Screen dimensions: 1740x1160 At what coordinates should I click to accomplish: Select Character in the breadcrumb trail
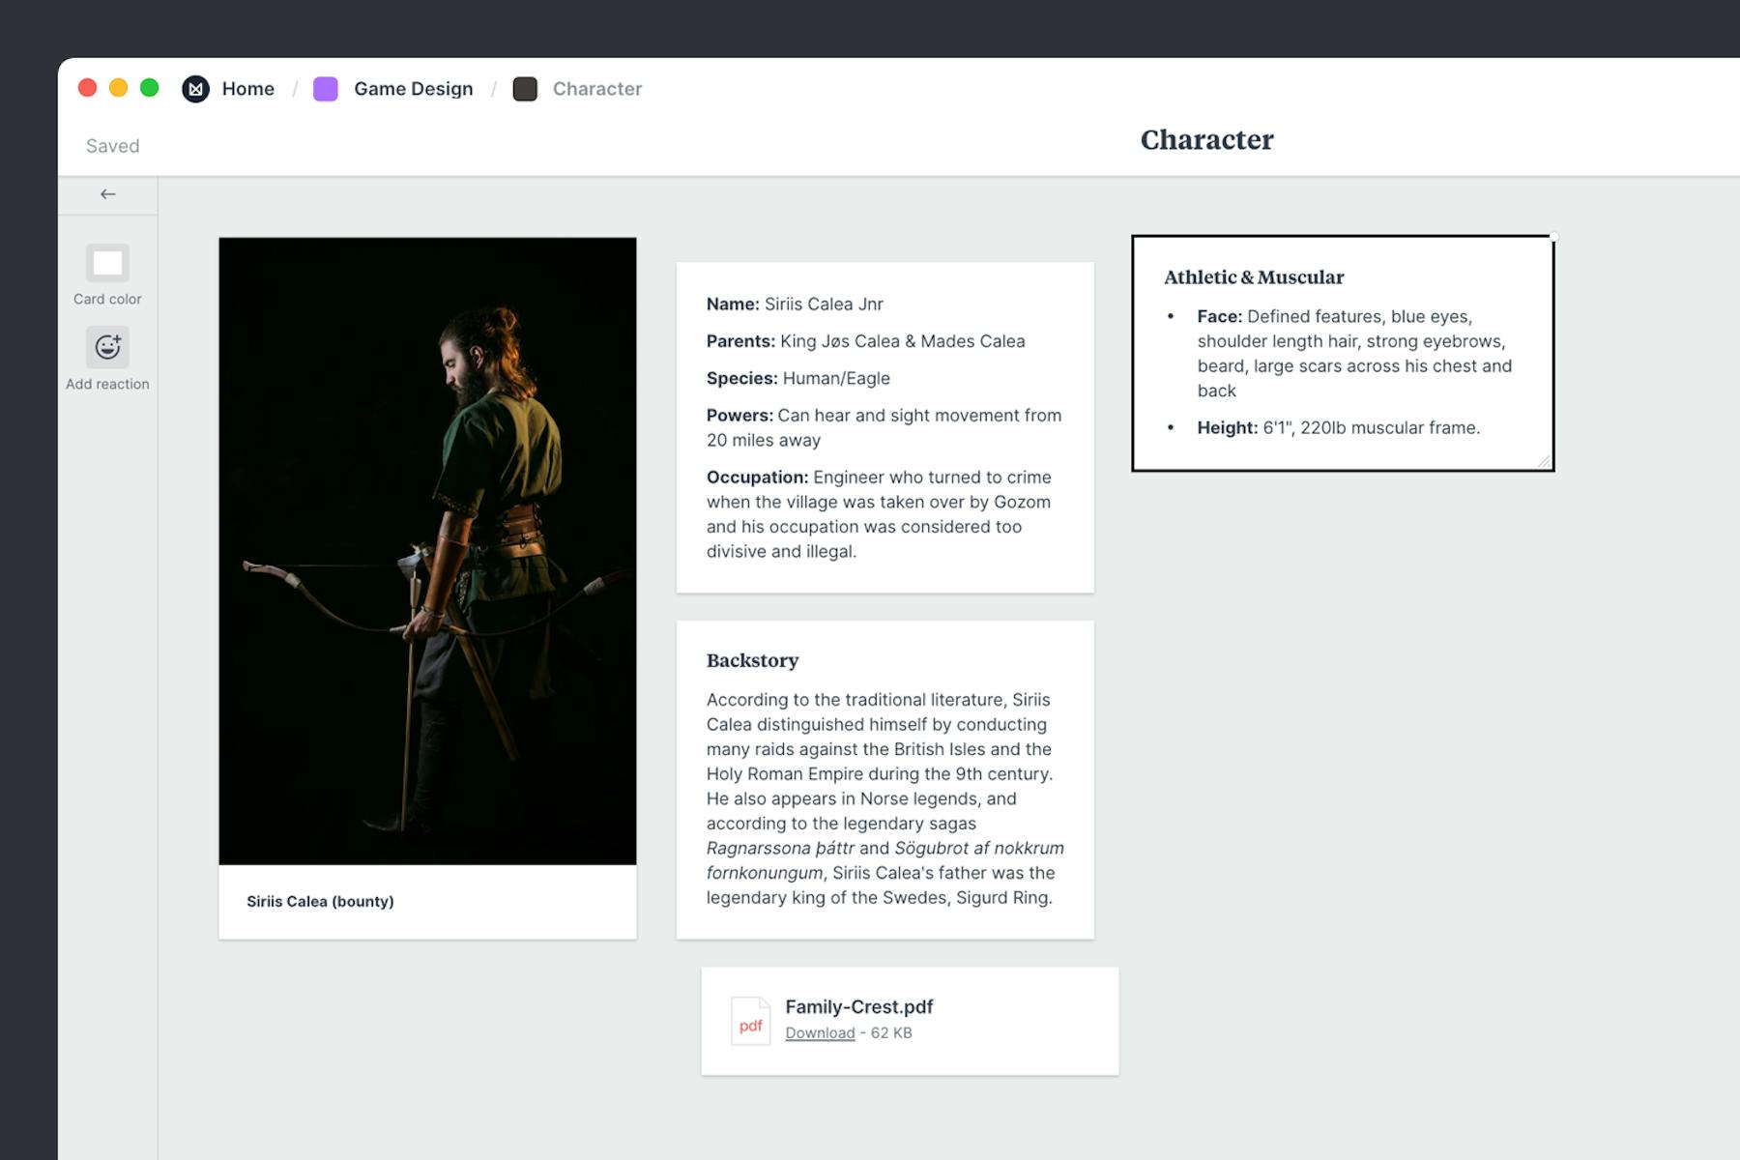pos(596,88)
